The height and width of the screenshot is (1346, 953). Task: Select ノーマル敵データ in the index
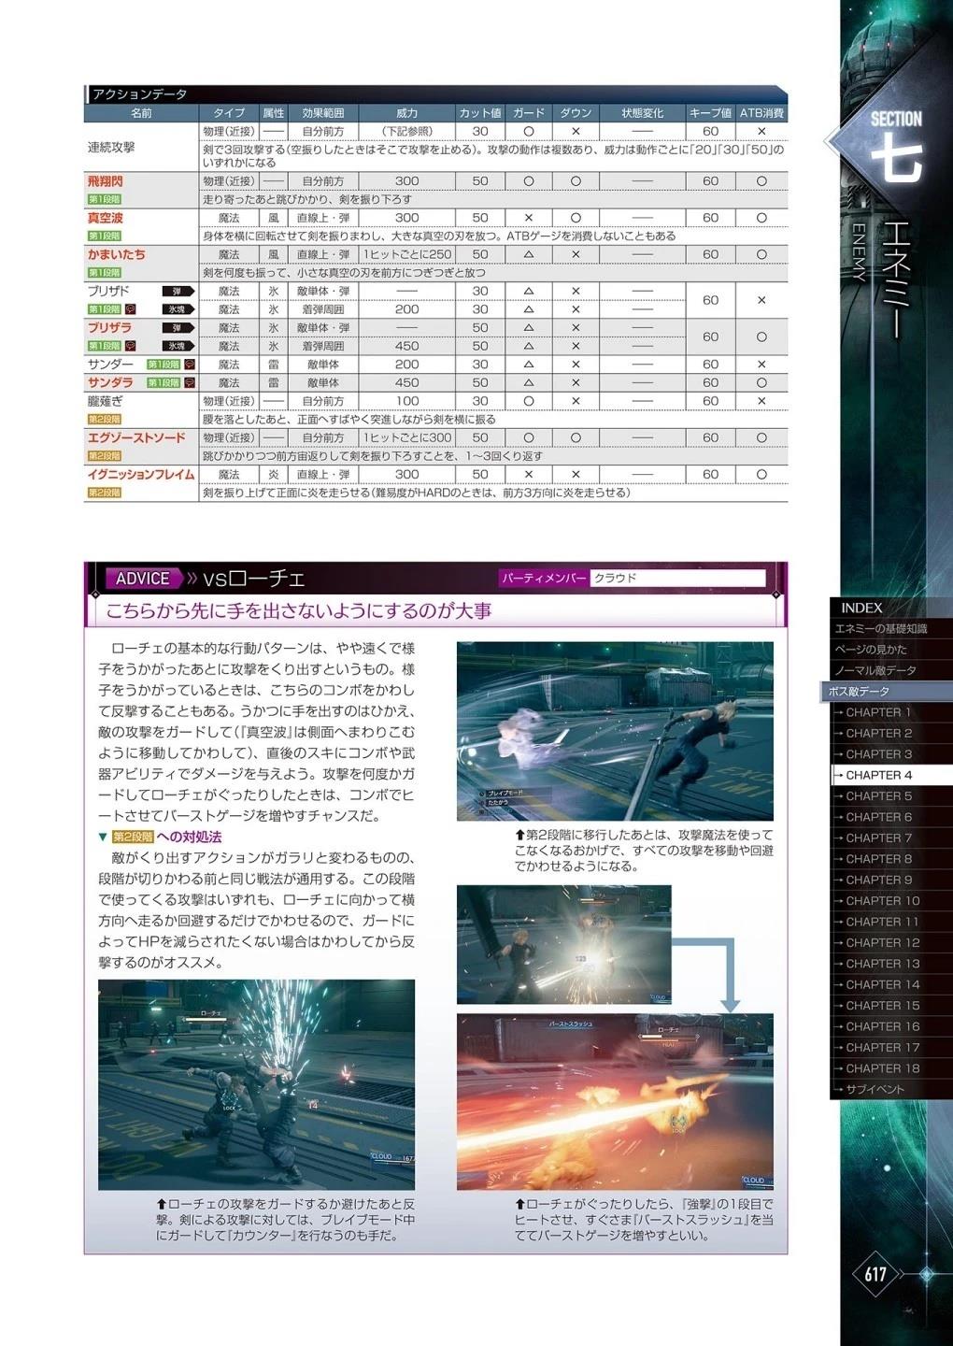coord(875,670)
